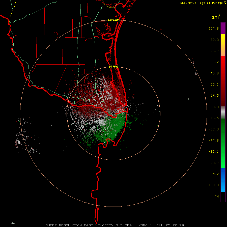
Task: Click the -32.0 legend value
Action: coord(214,129)
